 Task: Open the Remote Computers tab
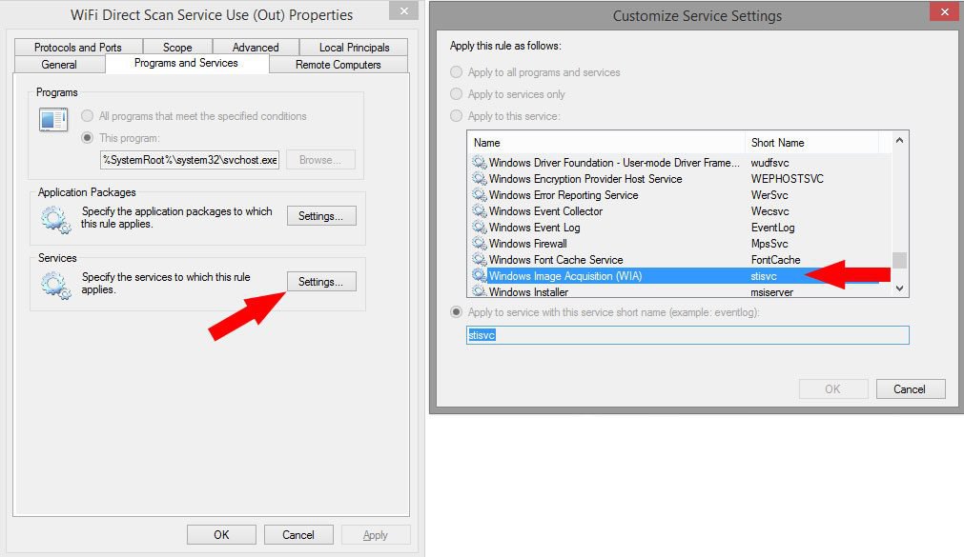click(x=338, y=65)
